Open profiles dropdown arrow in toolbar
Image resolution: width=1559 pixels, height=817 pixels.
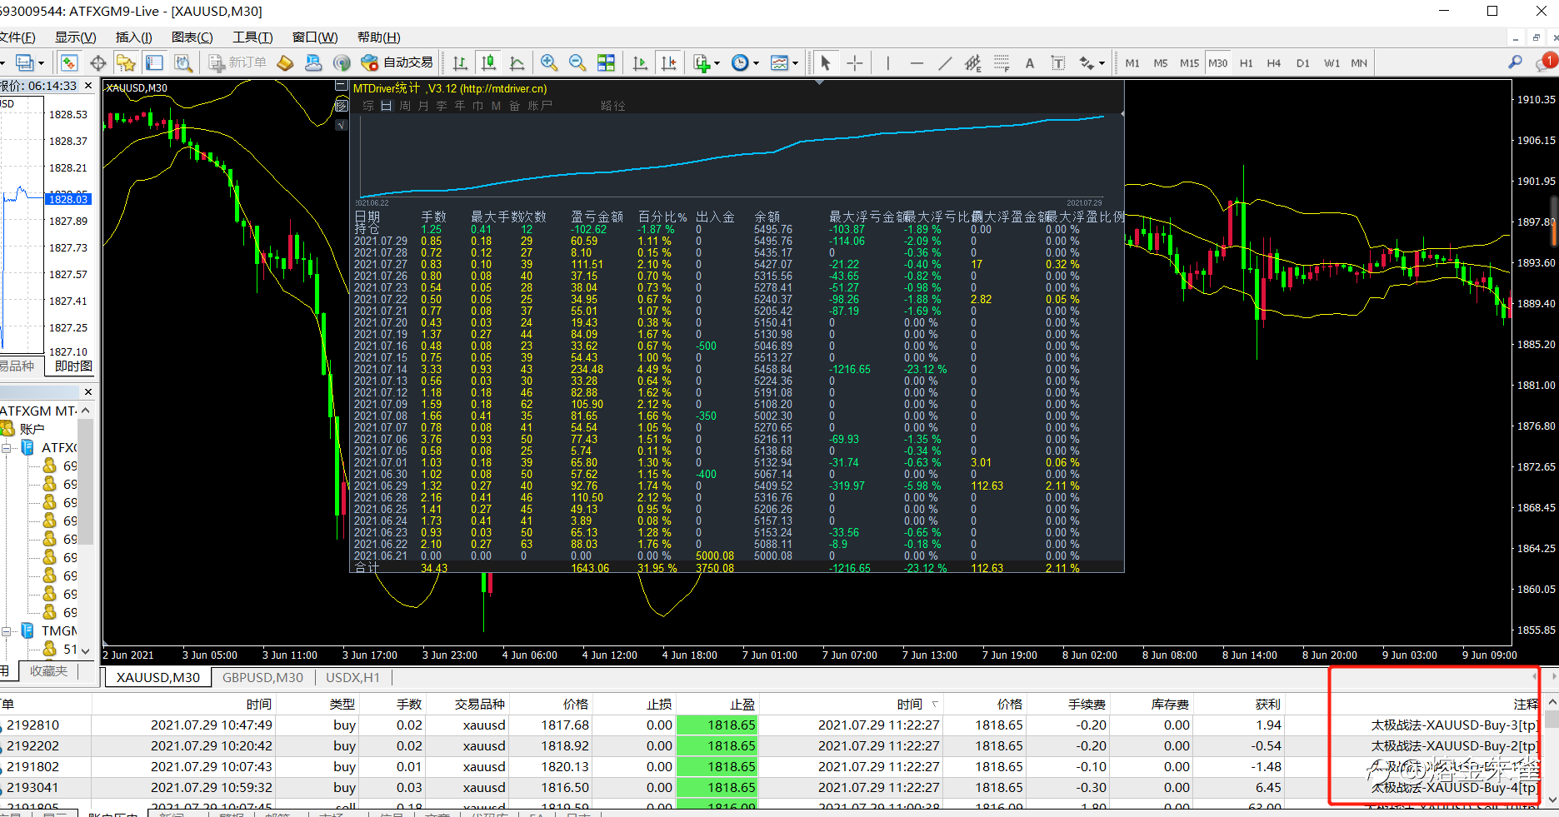[x=42, y=63]
